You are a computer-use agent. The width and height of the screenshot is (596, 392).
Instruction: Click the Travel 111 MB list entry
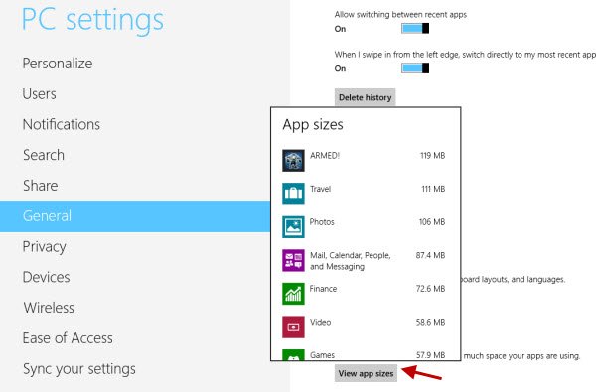pyautogui.click(x=366, y=194)
